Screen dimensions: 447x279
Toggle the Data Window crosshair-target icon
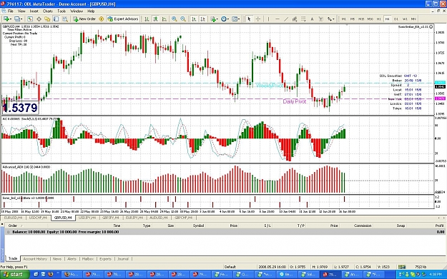39,19
